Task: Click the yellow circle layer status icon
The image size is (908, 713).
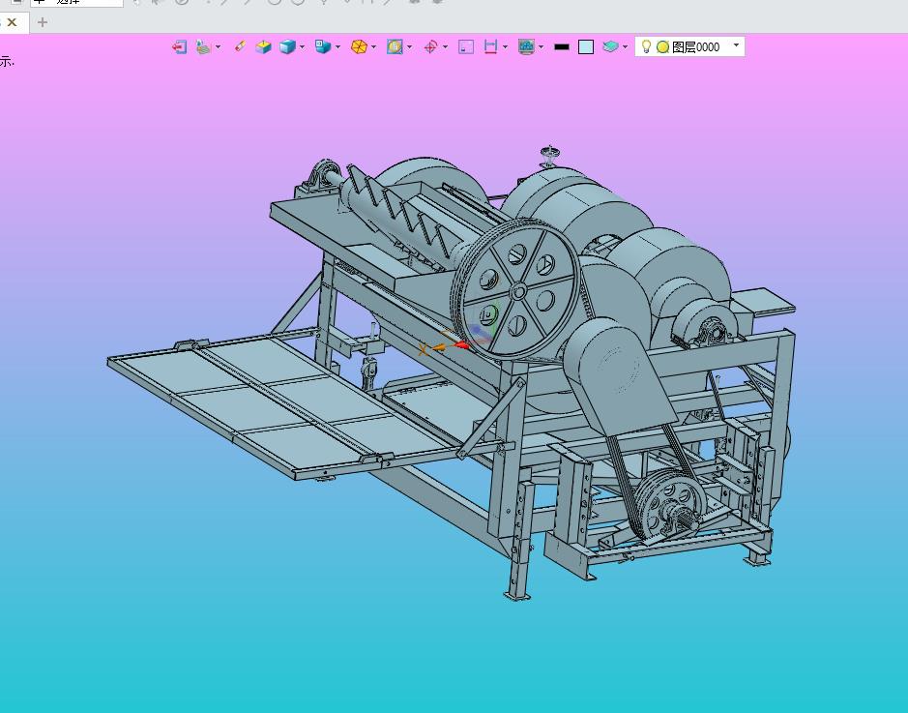Action: click(x=663, y=47)
